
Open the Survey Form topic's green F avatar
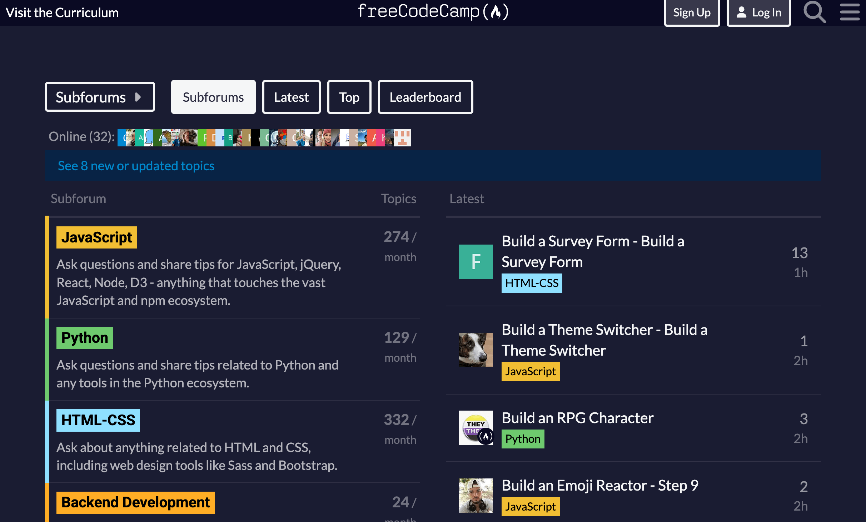click(x=476, y=262)
